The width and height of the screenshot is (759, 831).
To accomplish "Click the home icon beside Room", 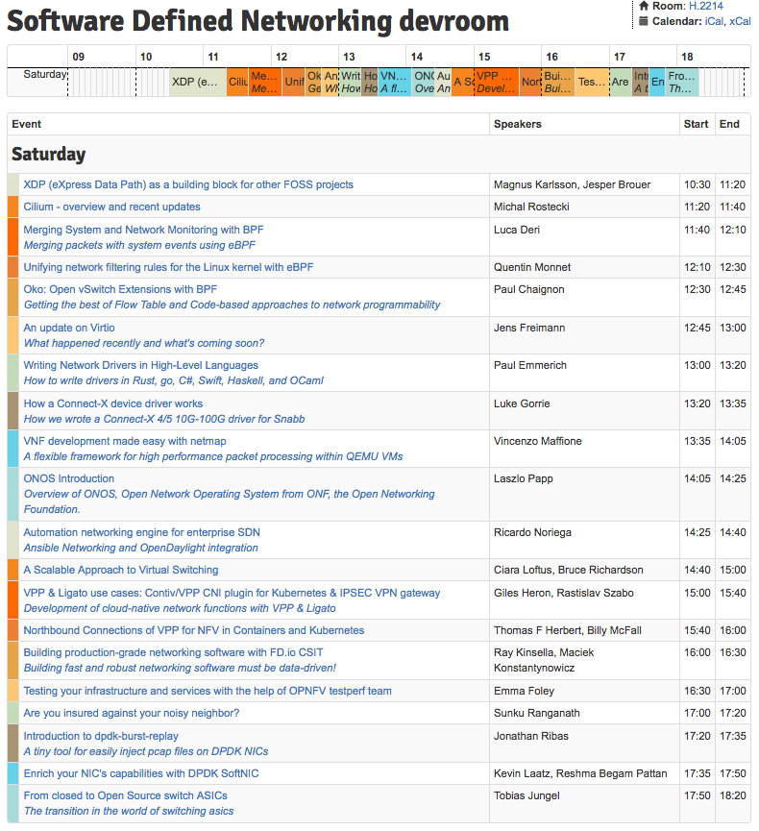I will coord(644,6).
